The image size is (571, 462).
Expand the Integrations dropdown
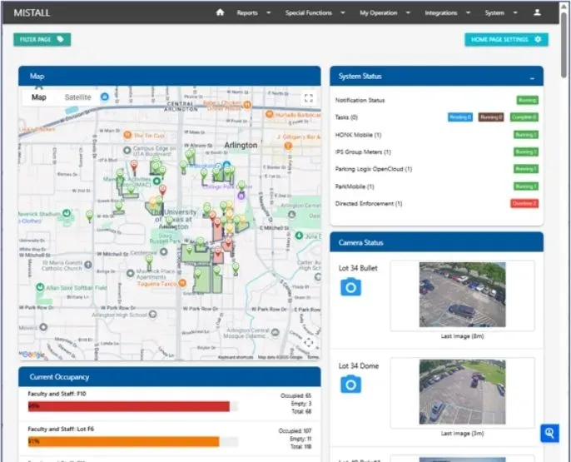447,12
